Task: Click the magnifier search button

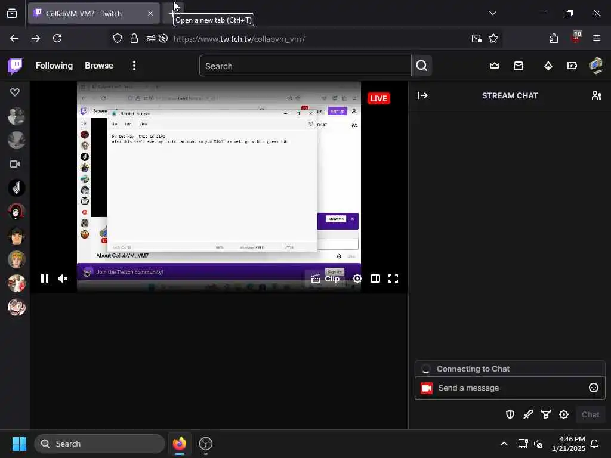Action: pyautogui.click(x=422, y=66)
